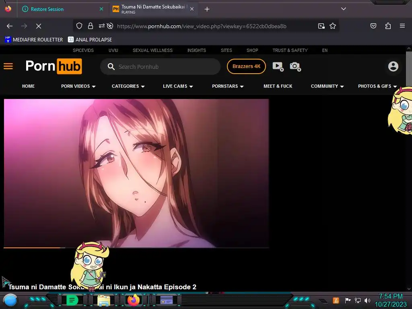Open the SPICEVIDS link
Viewport: 412px width, 309px height.
83,50
